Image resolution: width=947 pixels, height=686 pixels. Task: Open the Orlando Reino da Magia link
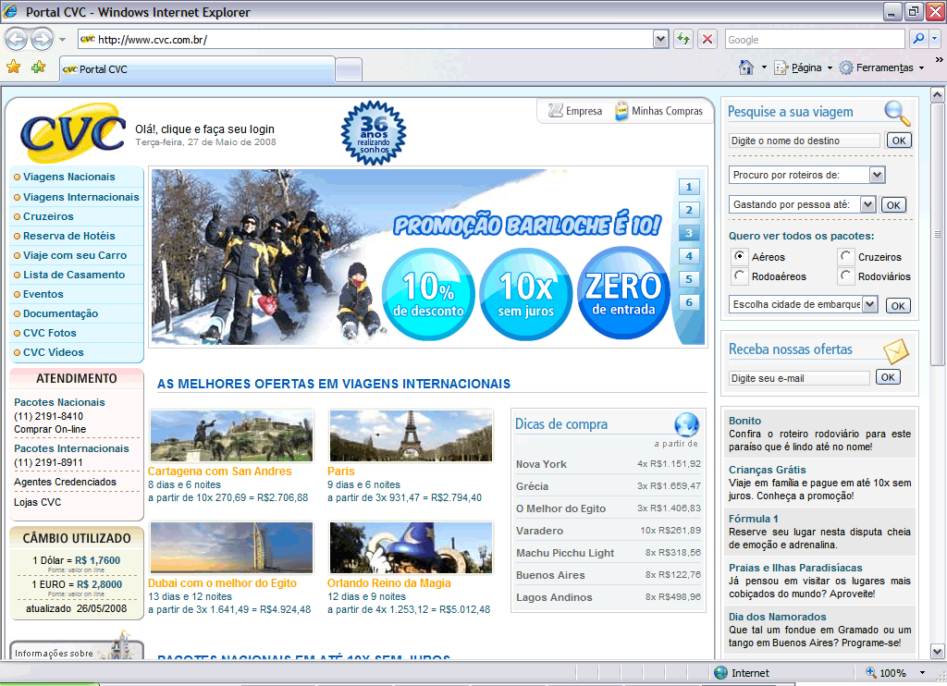pos(389,583)
